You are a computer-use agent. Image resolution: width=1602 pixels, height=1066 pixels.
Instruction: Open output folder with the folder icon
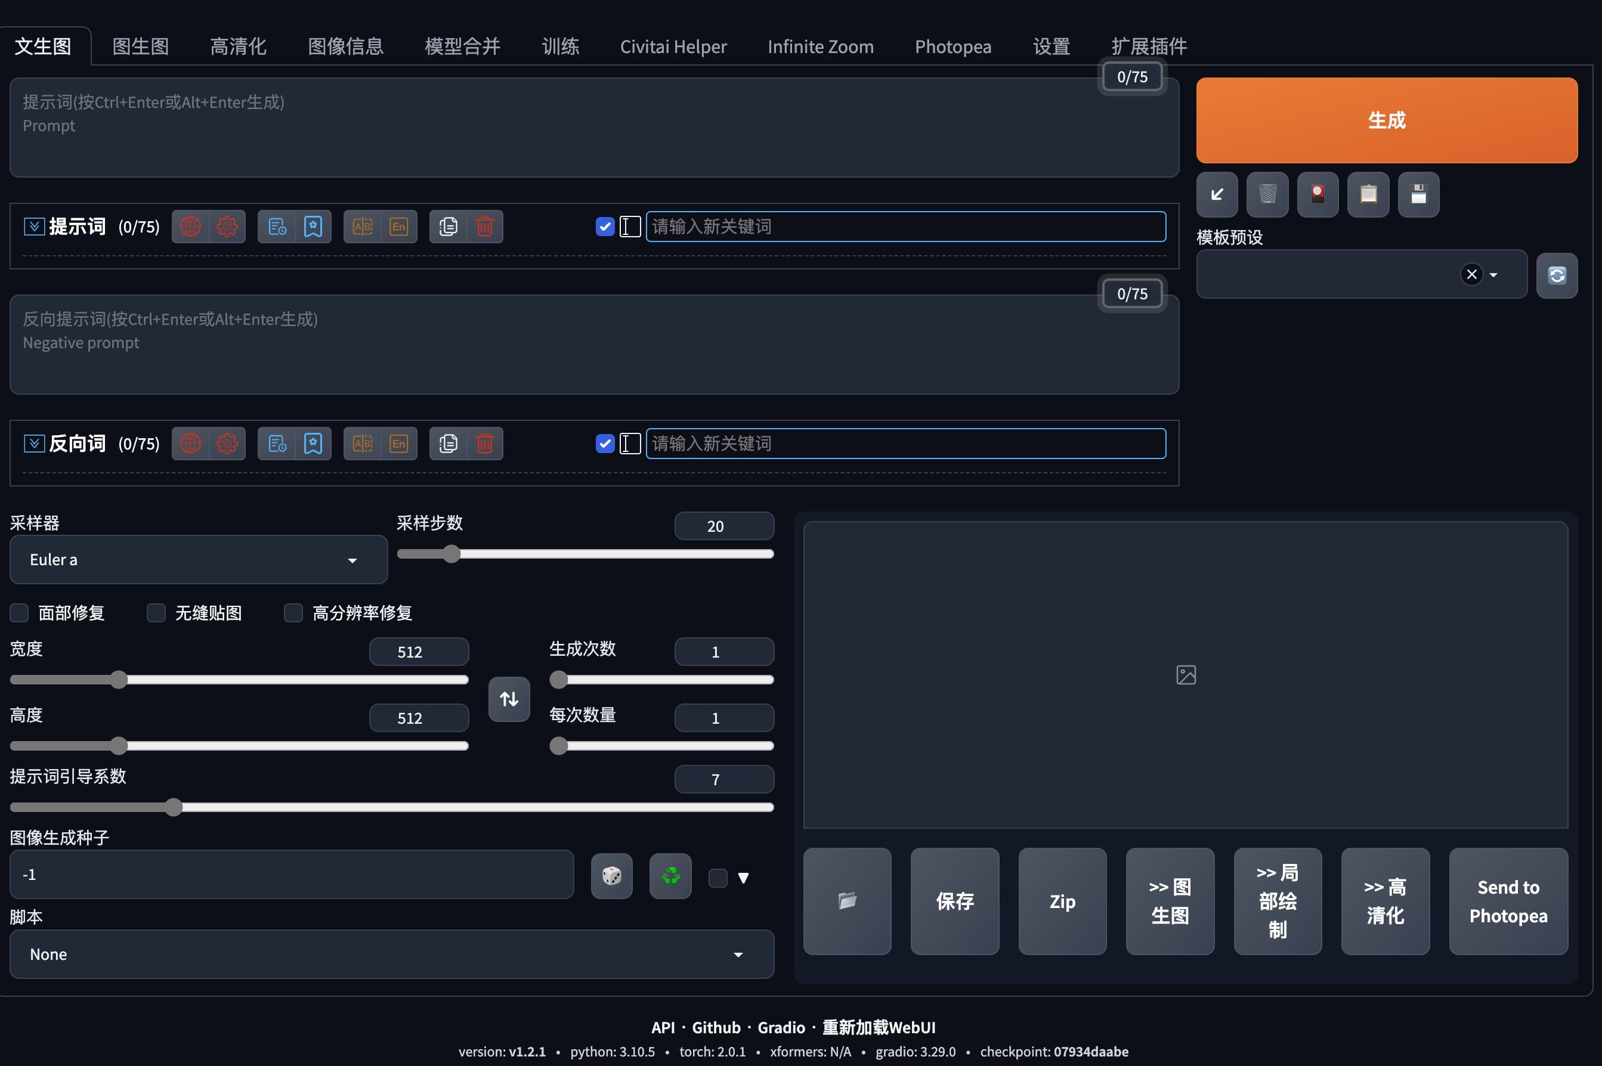pos(846,901)
